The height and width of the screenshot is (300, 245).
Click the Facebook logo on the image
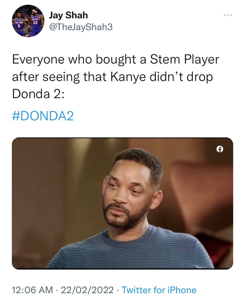tap(220, 149)
